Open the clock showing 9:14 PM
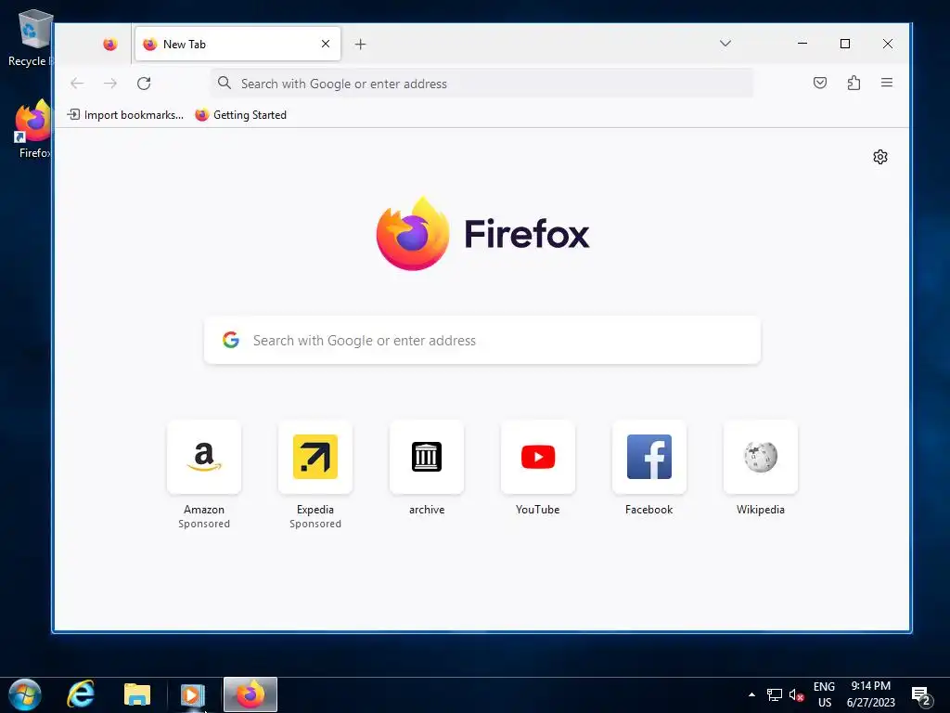This screenshot has width=950, height=713. point(870,694)
